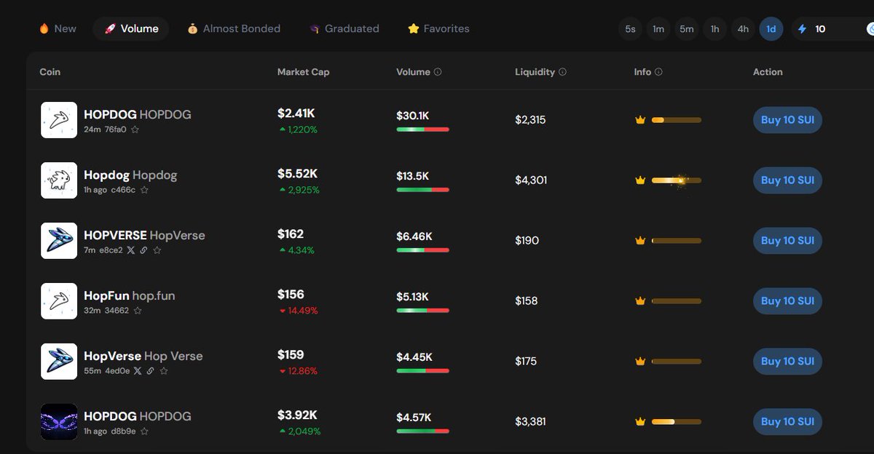The image size is (874, 454).
Task: Click the buy/sell volume bar under $13.5K
Action: coord(422,190)
